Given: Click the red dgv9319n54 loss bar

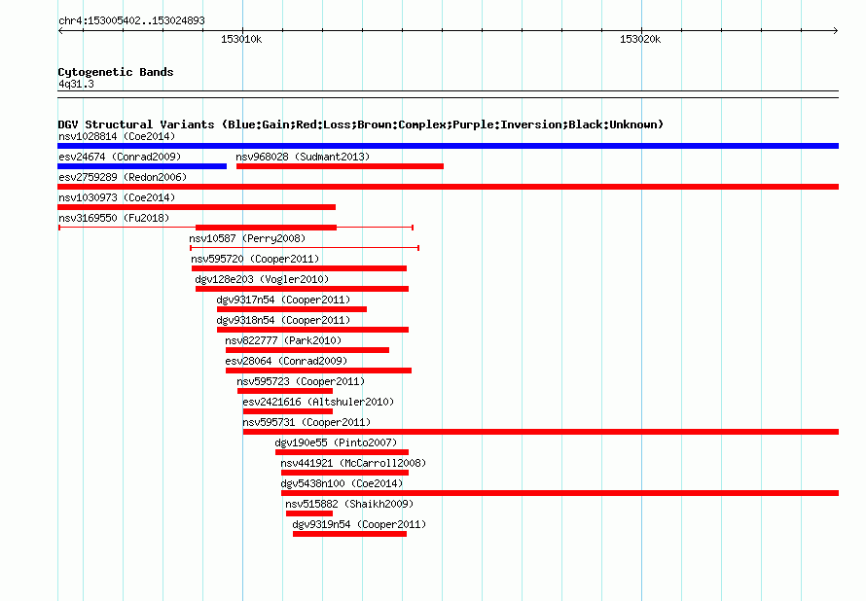Looking at the screenshot, I should (349, 534).
